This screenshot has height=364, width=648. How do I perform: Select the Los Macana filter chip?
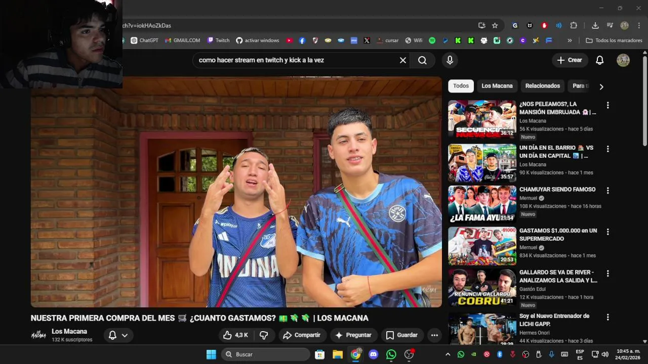click(497, 86)
